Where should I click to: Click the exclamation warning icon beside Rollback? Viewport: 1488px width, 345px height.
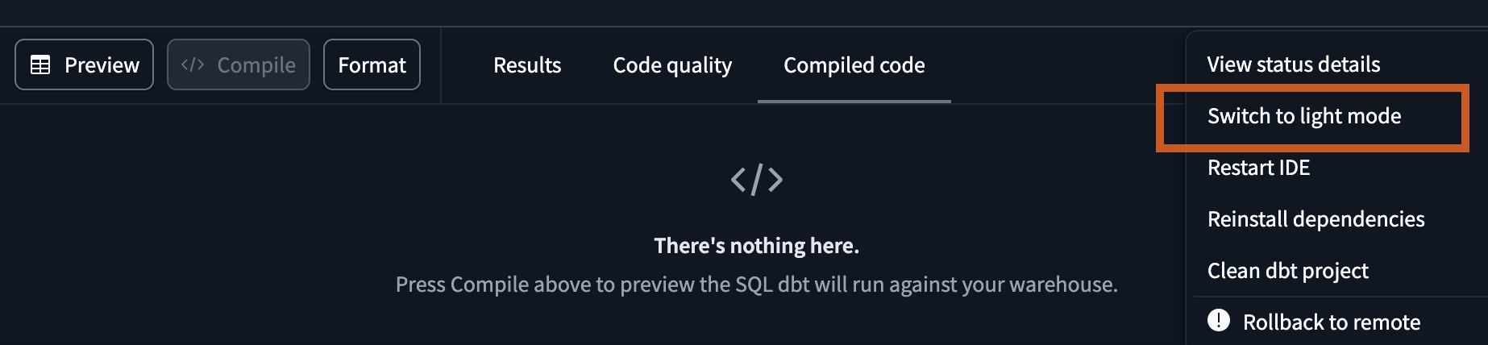(1219, 321)
